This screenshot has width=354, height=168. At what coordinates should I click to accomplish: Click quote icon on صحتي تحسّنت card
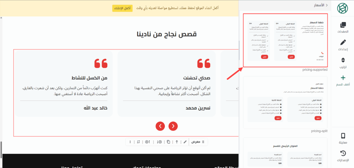click(204, 63)
